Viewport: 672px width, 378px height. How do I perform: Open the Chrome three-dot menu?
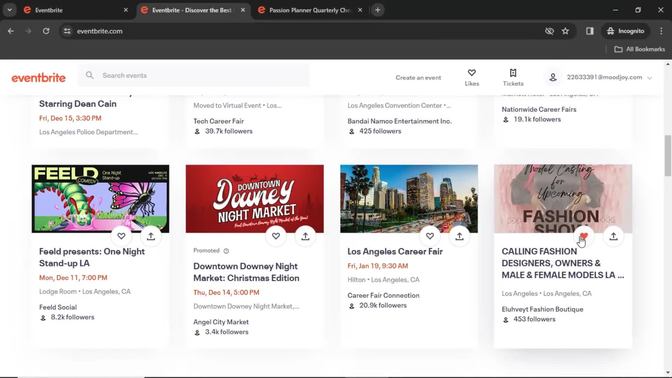point(661,31)
